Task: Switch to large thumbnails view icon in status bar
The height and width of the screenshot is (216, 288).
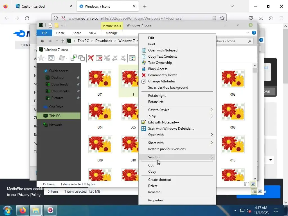Action: [x=253, y=184]
